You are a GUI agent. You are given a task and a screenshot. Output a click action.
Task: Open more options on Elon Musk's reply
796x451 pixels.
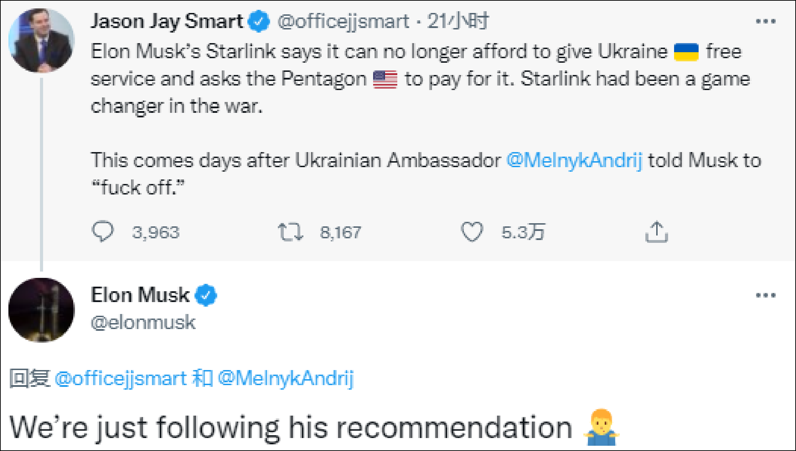(766, 295)
